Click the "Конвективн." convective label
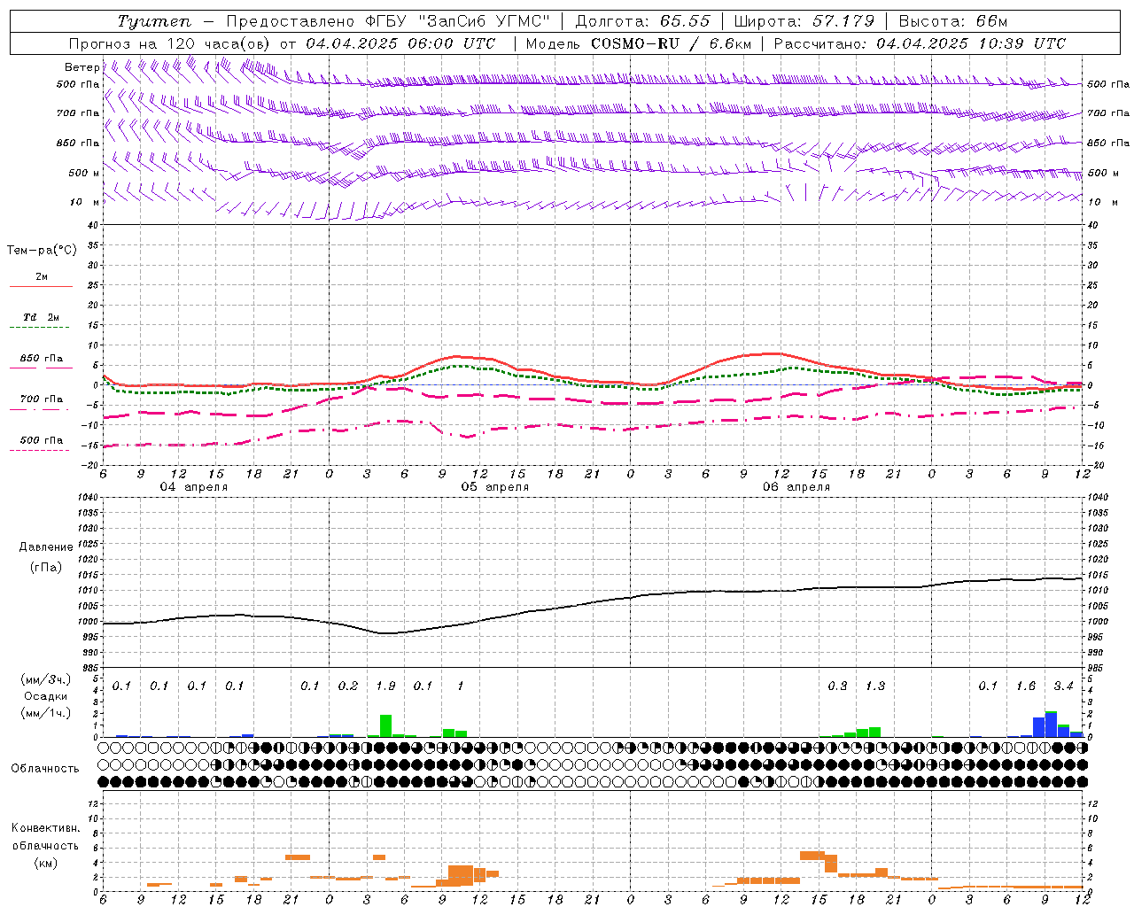Image resolution: width=1134 pixels, height=907 pixels. coord(45,828)
